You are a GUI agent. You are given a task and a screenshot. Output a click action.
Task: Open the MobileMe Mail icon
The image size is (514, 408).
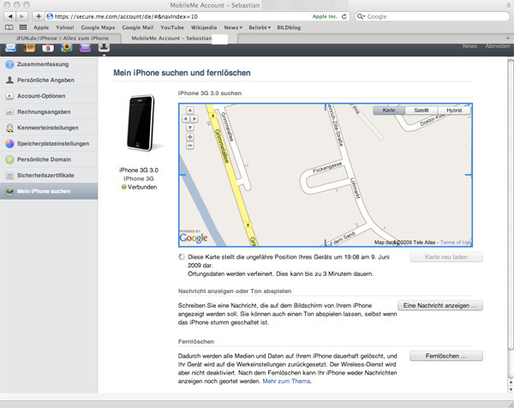pos(11,47)
